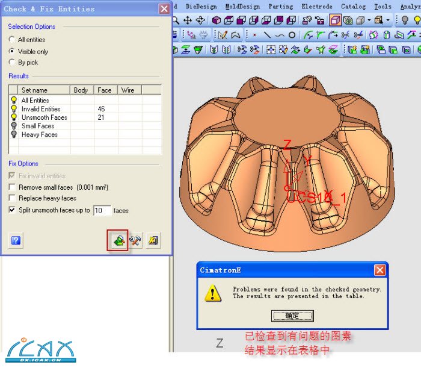Open the DieDesign menu
Image resolution: width=421 pixels, height=368 pixels.
(x=201, y=7)
